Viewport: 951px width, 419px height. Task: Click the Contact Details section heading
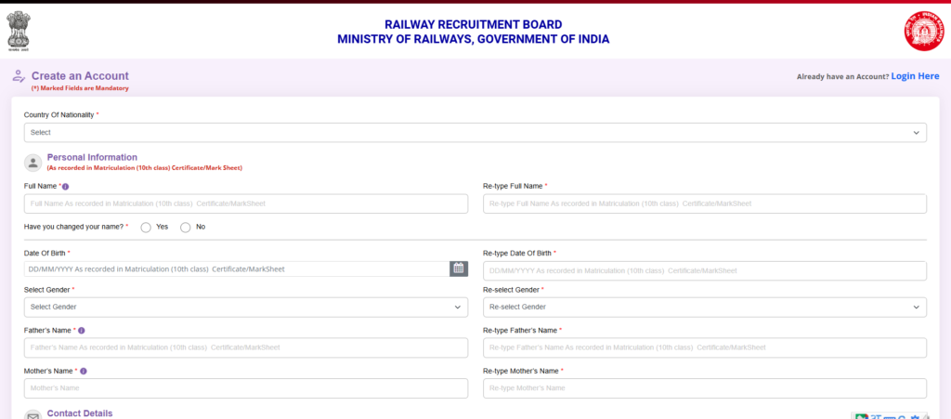tap(80, 413)
